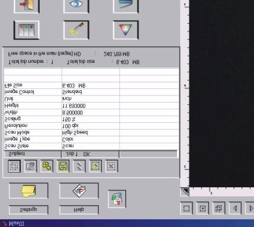254x227 pixels.
Task: Open the color triangle icon
Action: click(x=126, y=30)
